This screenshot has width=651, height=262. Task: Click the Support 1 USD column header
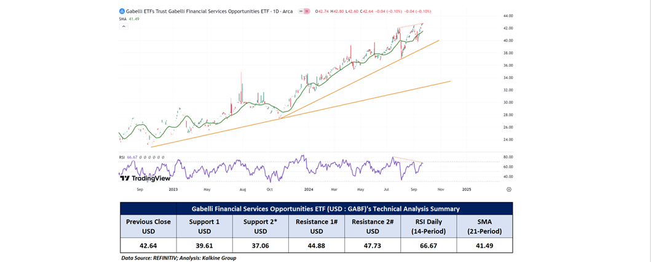click(x=205, y=227)
